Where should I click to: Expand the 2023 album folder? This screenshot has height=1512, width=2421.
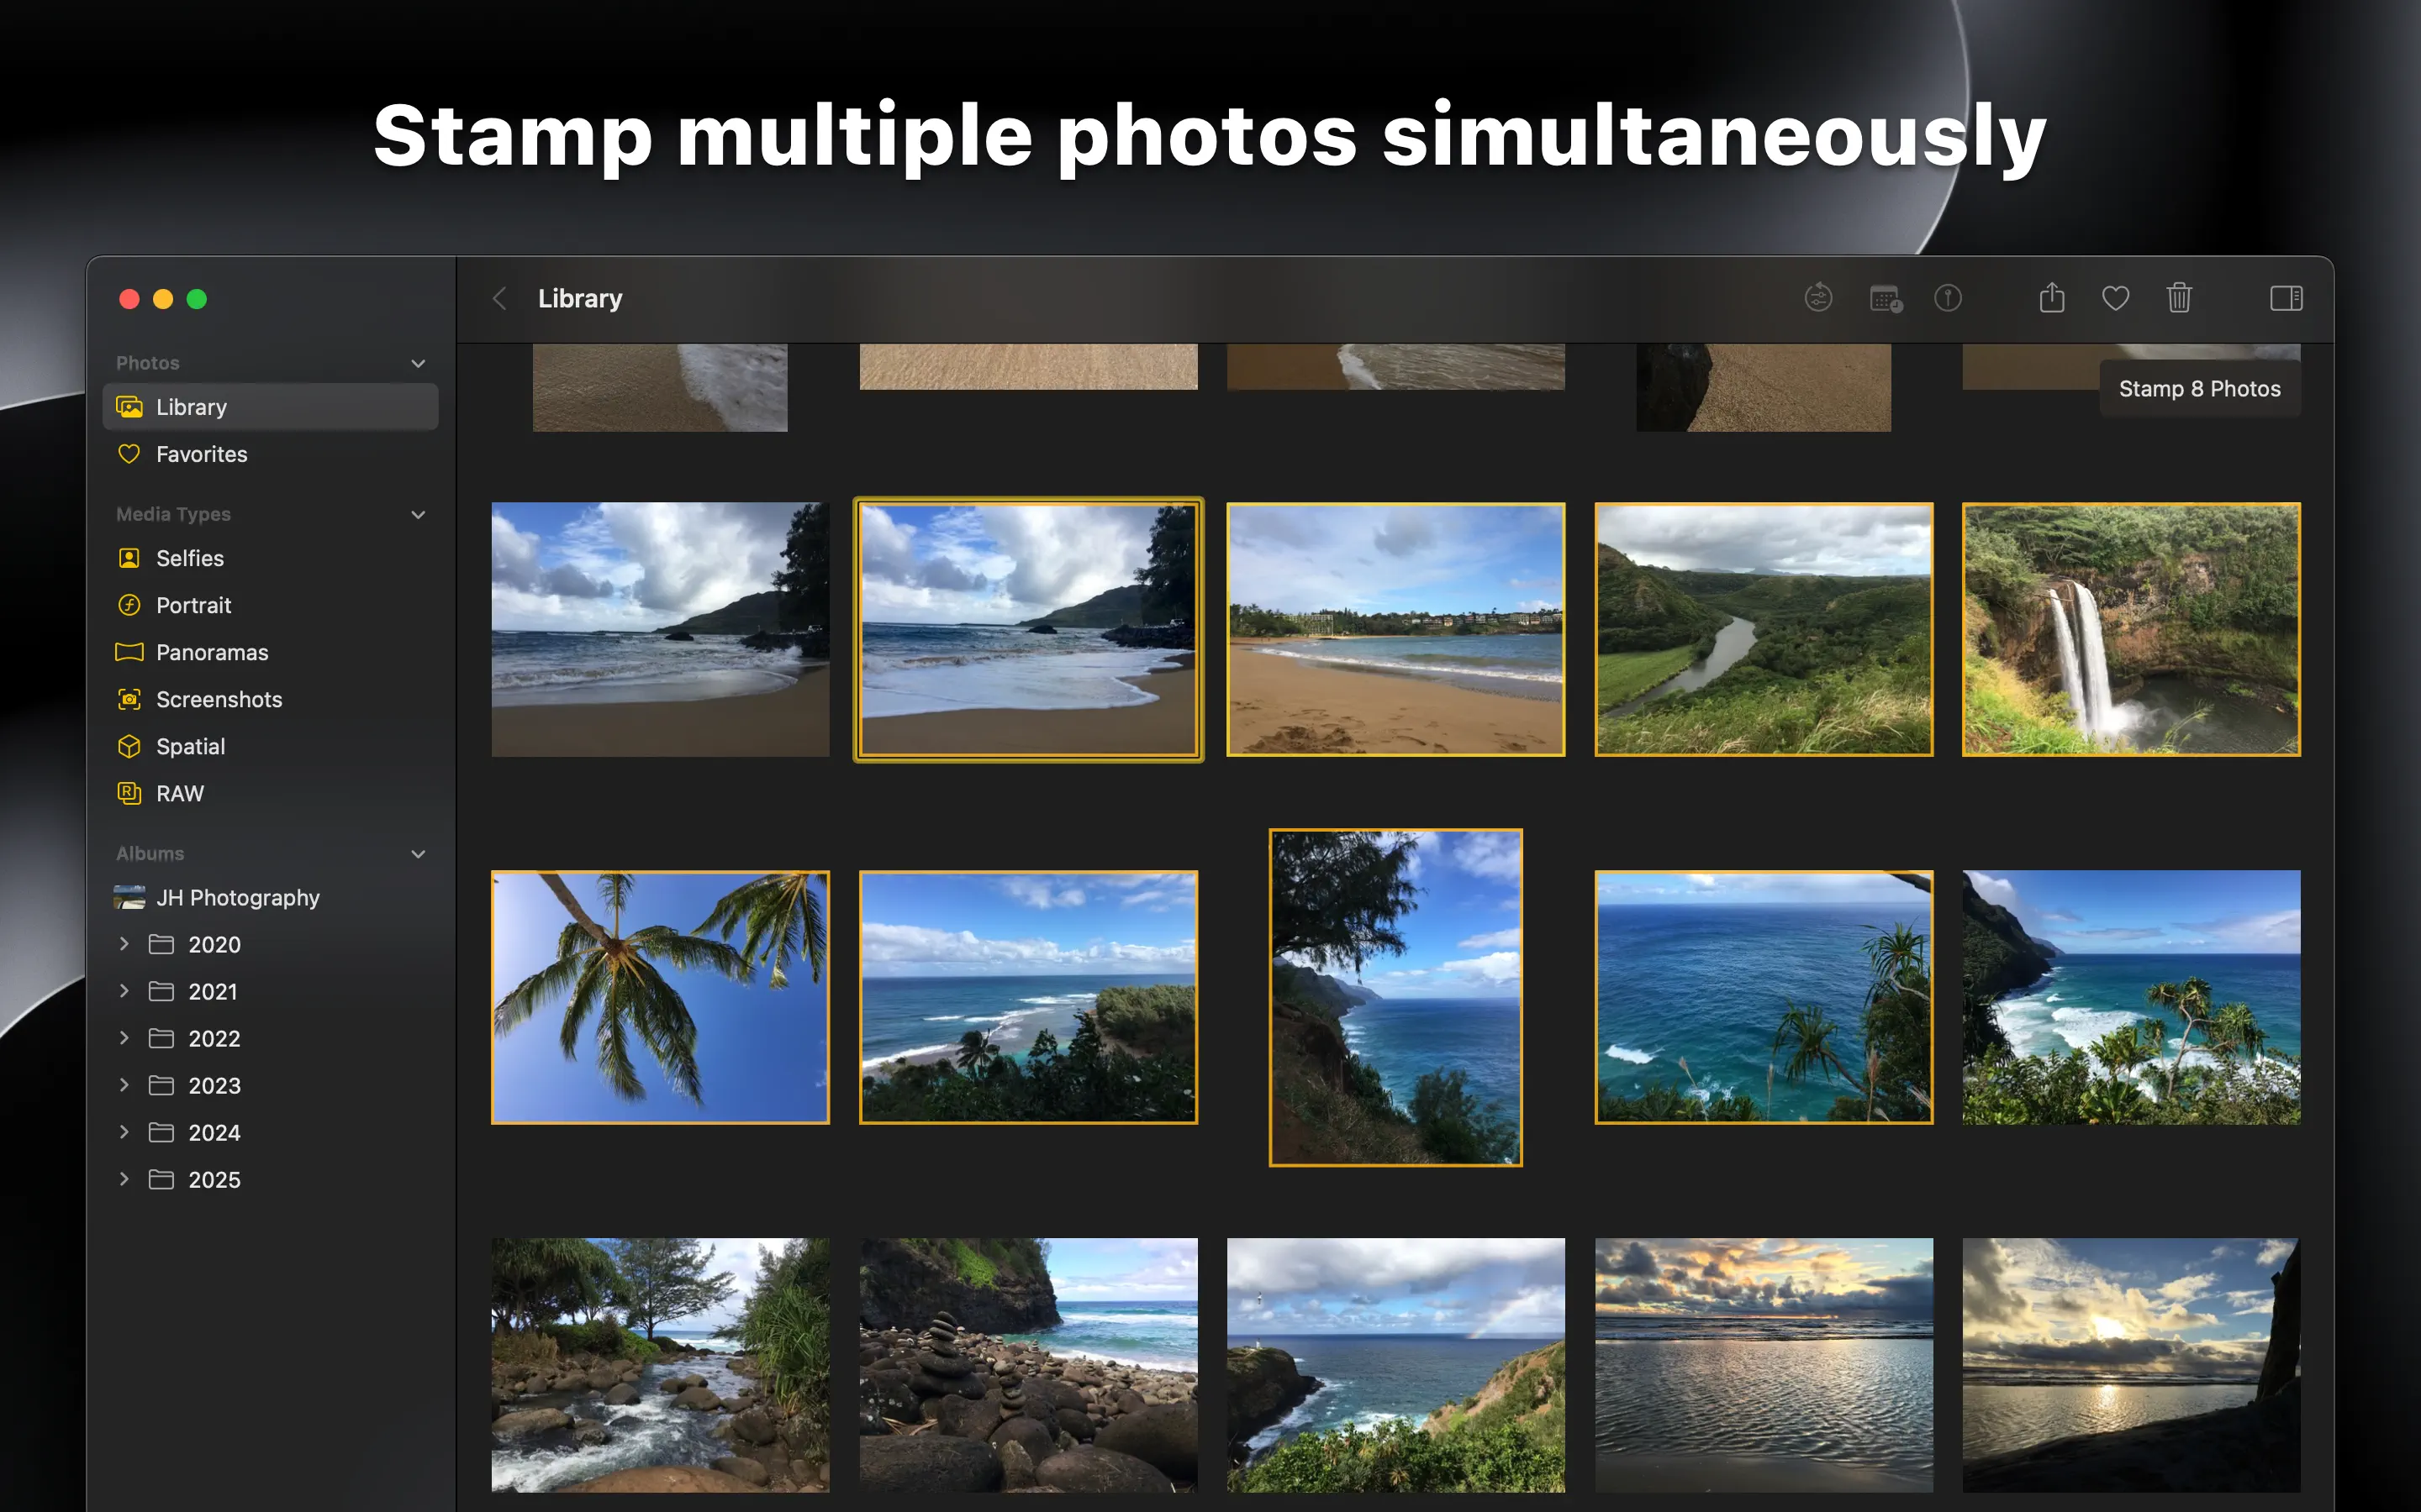click(x=124, y=1085)
